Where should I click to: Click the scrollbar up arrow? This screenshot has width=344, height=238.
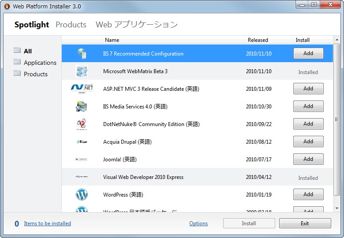337,40
